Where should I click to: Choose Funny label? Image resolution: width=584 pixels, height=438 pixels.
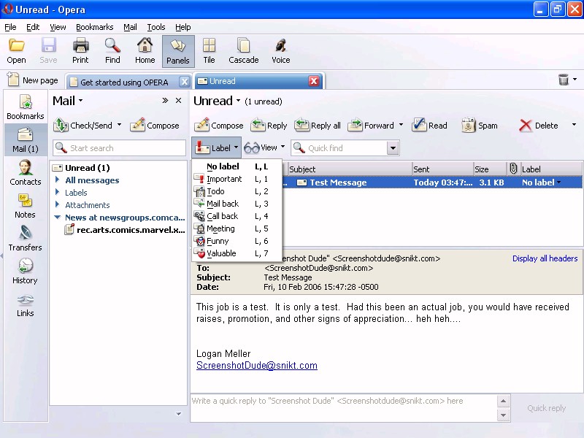(237, 241)
